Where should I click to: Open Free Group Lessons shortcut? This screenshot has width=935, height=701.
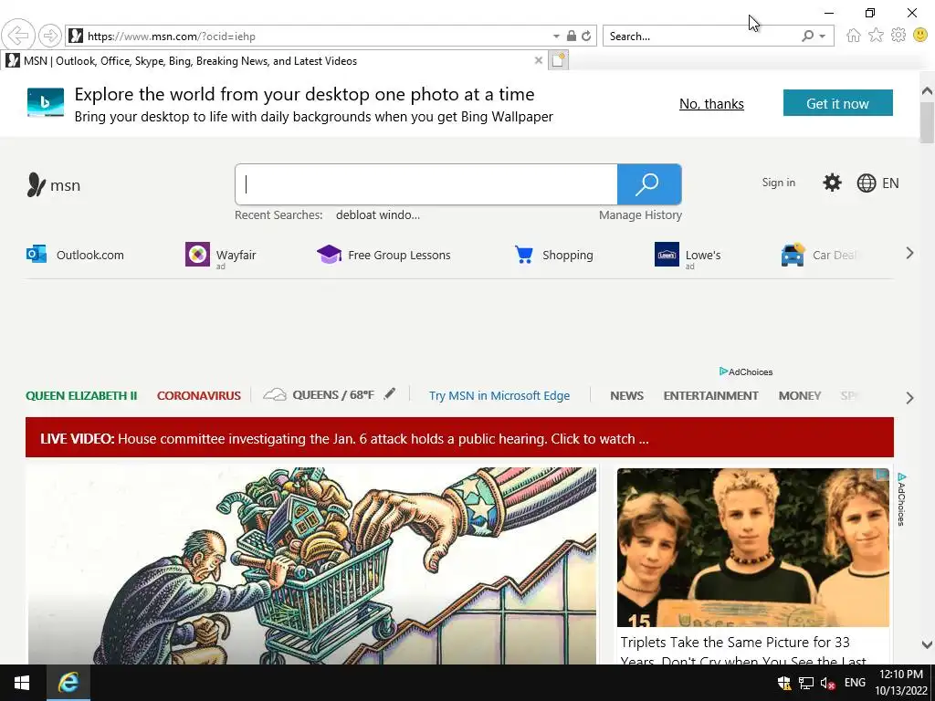pos(383,255)
